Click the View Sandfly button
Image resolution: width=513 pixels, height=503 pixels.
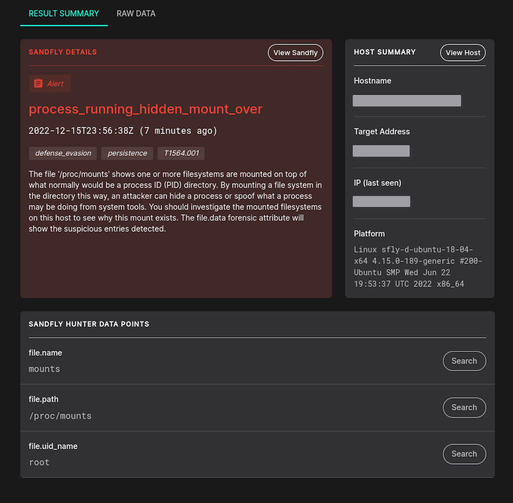pos(295,53)
